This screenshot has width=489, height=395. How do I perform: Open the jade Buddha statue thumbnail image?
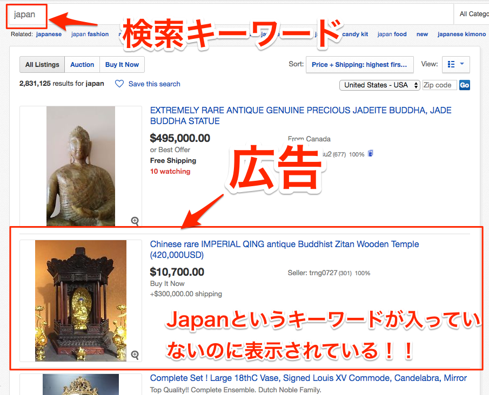click(x=81, y=166)
